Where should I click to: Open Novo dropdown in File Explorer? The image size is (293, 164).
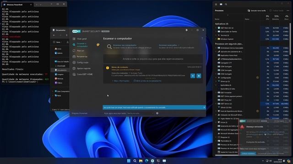tap(58, 42)
